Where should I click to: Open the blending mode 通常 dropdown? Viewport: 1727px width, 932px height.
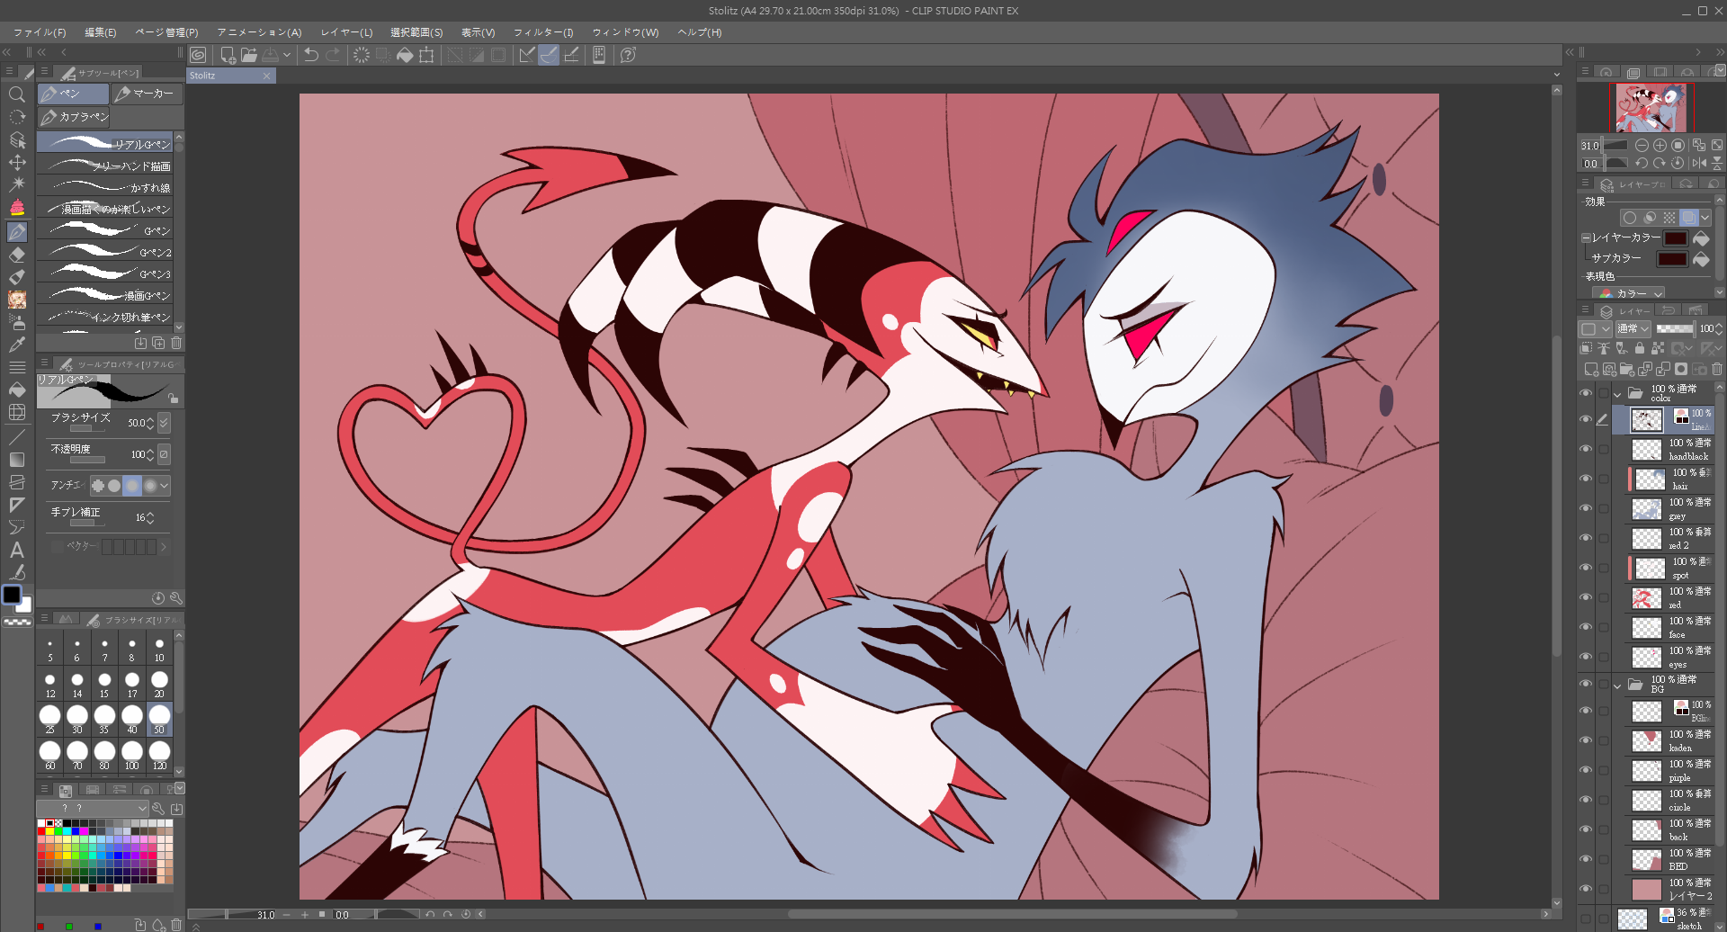(x=1633, y=328)
